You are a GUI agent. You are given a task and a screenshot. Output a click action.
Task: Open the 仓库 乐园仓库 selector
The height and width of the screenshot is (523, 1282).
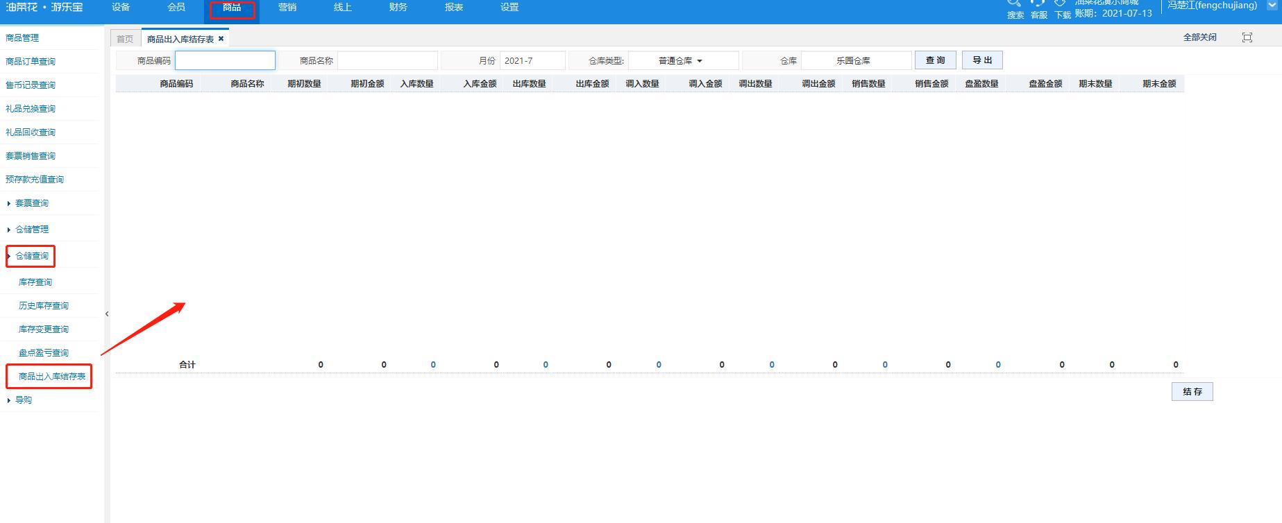(856, 61)
